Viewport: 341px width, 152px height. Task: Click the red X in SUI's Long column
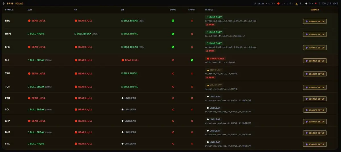point(173,60)
